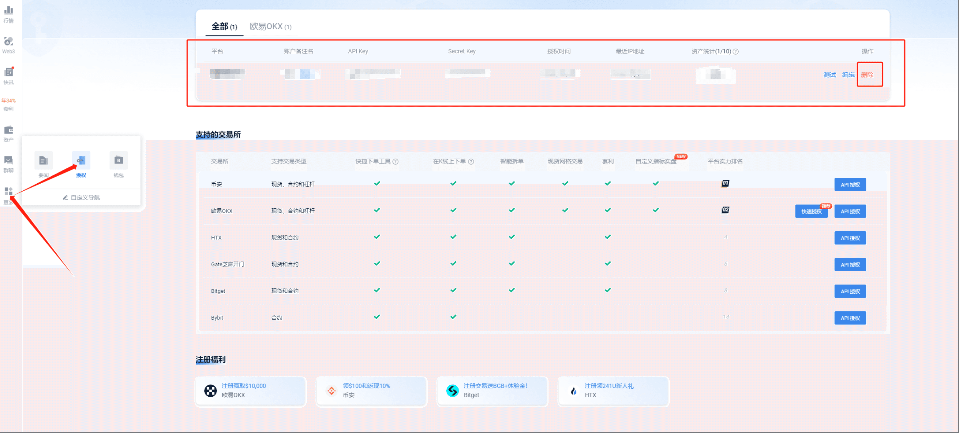
Task: Click the help icon beside 在K线上下单
Action: [471, 162]
